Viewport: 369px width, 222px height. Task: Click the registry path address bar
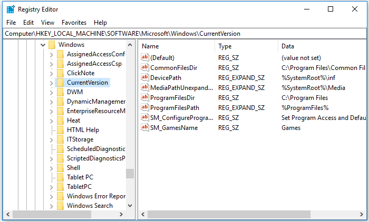point(184,34)
